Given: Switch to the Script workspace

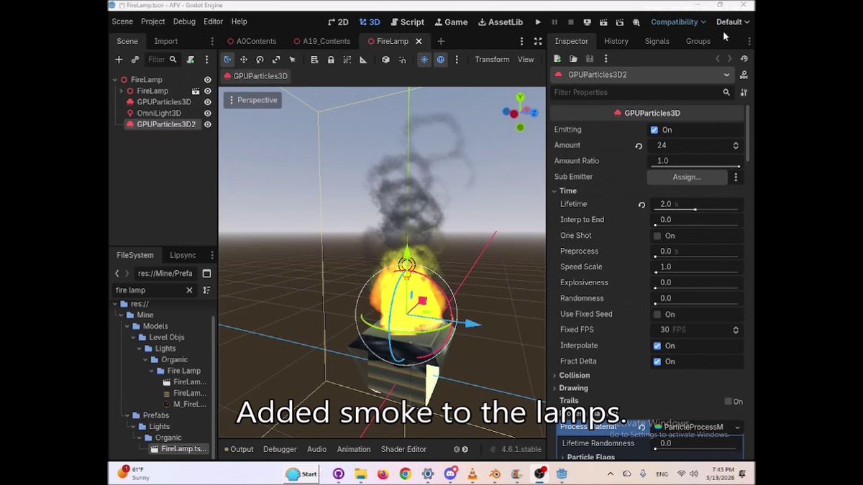Looking at the screenshot, I should click(x=407, y=22).
